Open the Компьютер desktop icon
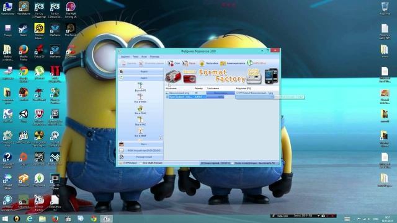The width and height of the screenshot is (397, 223). click(7, 8)
